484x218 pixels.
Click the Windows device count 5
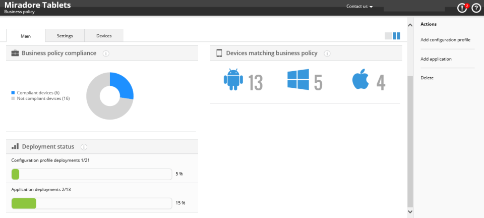coord(318,82)
